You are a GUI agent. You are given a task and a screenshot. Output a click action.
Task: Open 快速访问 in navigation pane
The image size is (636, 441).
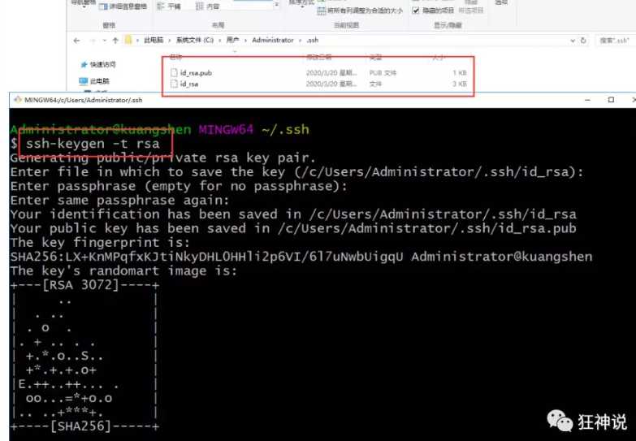click(x=97, y=64)
